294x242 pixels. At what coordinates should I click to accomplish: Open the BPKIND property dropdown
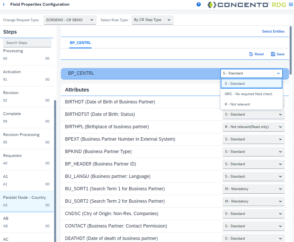click(x=254, y=152)
